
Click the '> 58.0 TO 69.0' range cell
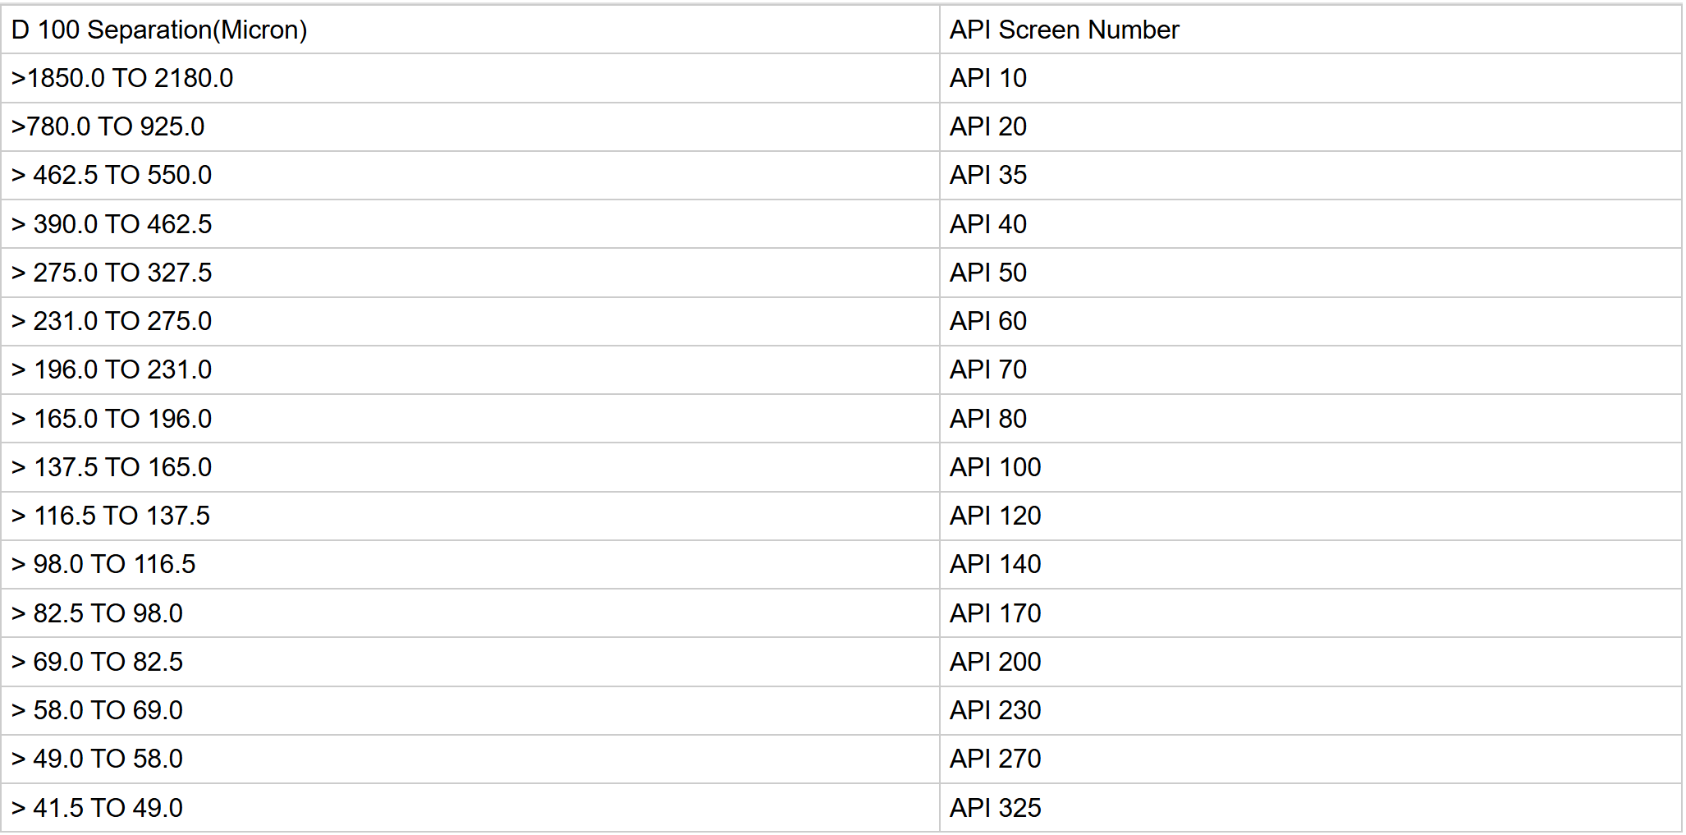(97, 710)
